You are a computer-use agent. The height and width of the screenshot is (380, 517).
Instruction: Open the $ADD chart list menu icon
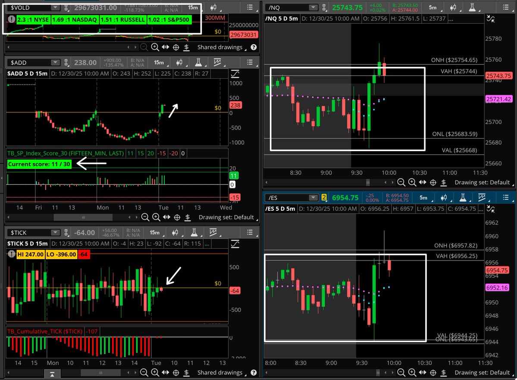click(250, 63)
